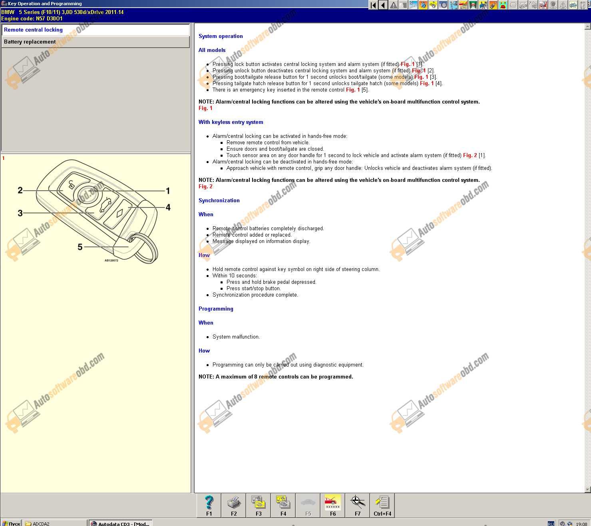Open Fig. 1 link in emergency key line
The image size is (591, 526).
(353, 90)
